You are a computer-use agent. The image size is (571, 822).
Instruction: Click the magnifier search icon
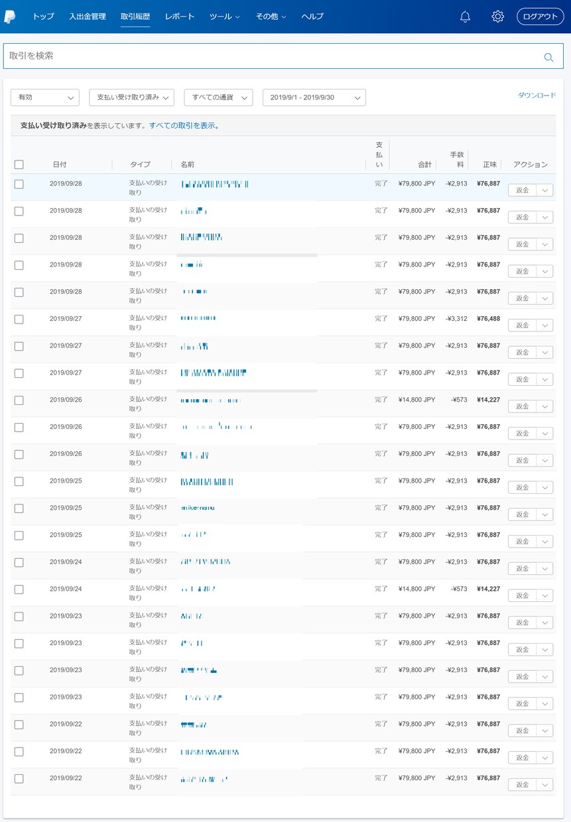pos(548,57)
